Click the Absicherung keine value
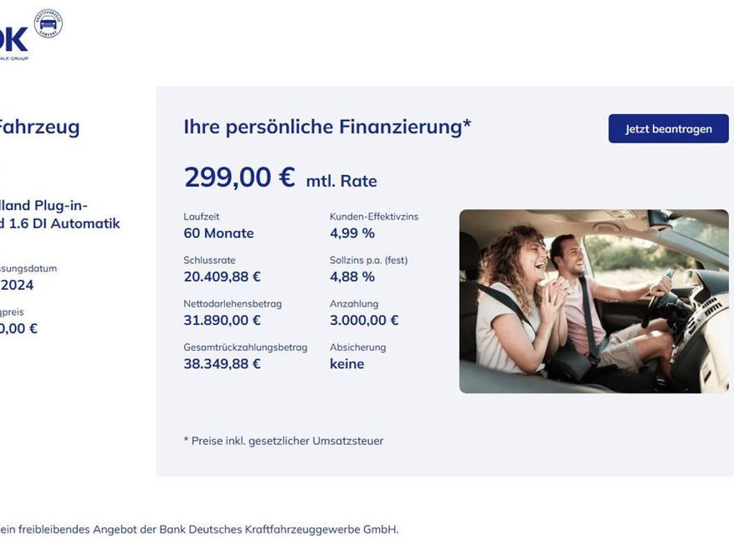Image resolution: width=734 pixels, height=551 pixels. 347,364
